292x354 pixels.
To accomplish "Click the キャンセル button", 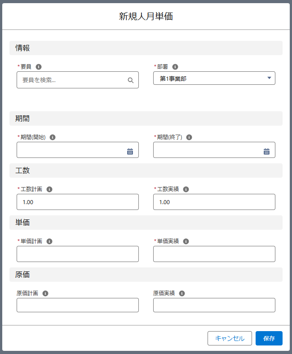I will [230, 338].
